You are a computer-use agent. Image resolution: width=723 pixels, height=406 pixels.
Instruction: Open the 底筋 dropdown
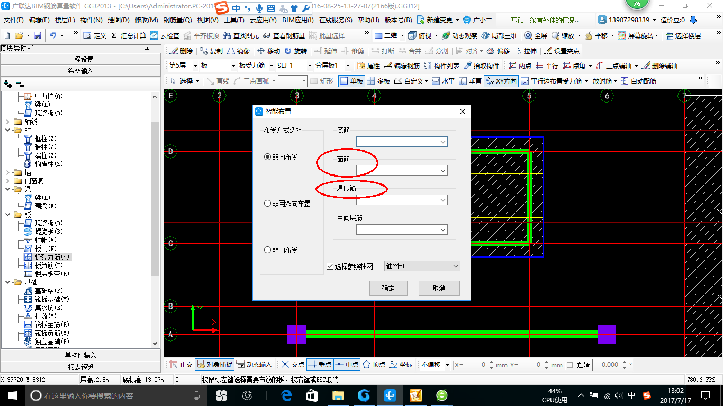coord(443,142)
